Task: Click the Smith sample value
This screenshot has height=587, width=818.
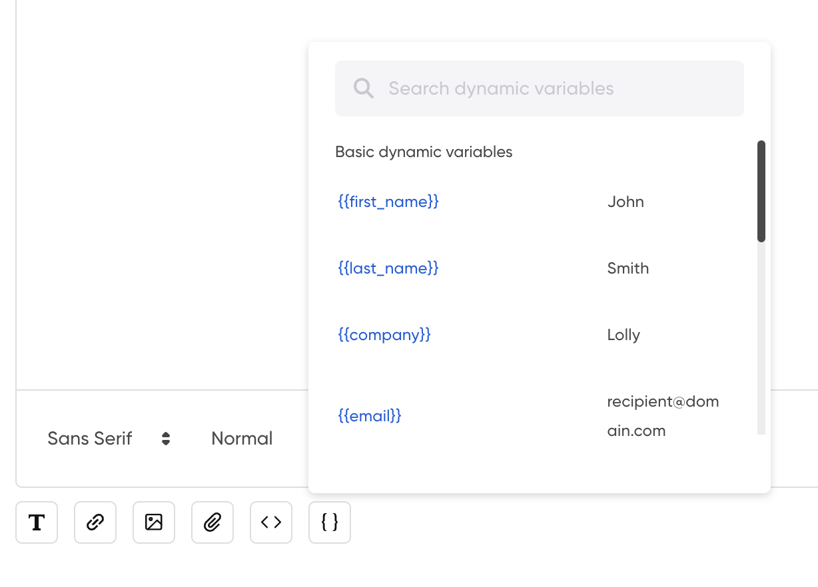Action: point(628,268)
